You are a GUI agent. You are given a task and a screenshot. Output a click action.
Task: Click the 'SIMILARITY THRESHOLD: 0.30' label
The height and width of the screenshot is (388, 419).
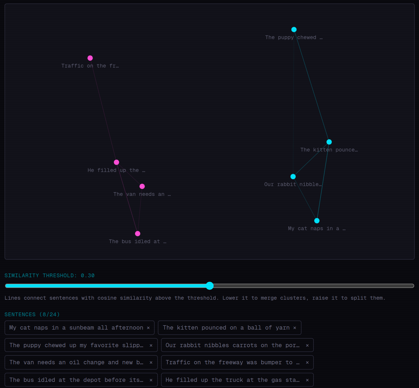pyautogui.click(x=50, y=276)
